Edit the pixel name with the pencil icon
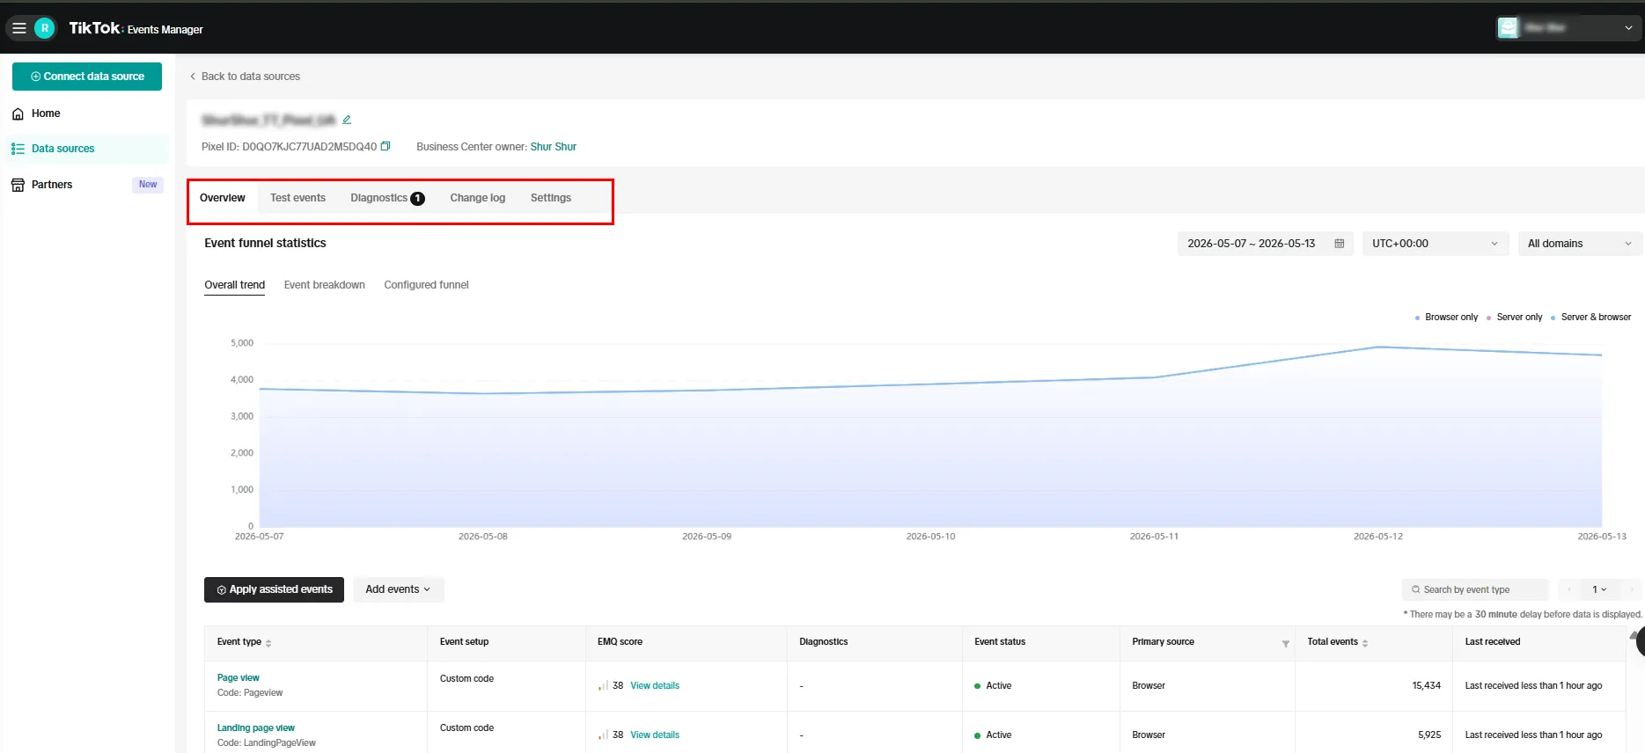The image size is (1645, 753). pos(347,120)
